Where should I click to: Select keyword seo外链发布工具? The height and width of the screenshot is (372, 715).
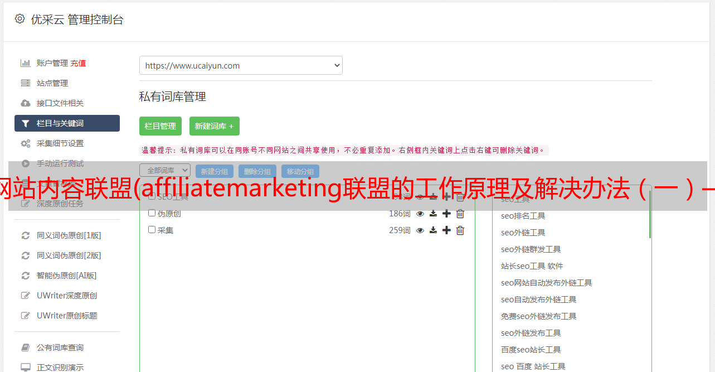pos(531,333)
